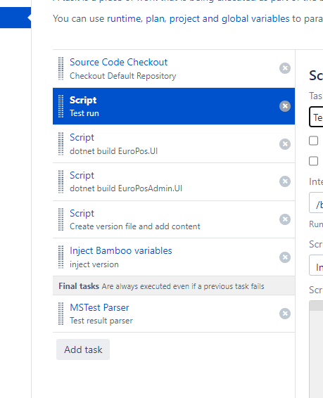Remove the MSTest Parser task

click(285, 314)
